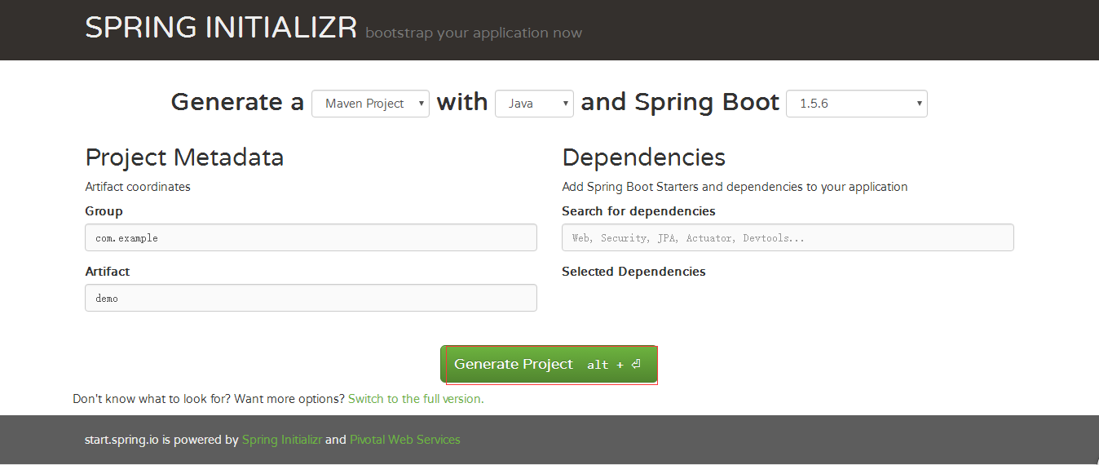Open the Spring Boot 1.5.6 version dropdown

click(856, 104)
